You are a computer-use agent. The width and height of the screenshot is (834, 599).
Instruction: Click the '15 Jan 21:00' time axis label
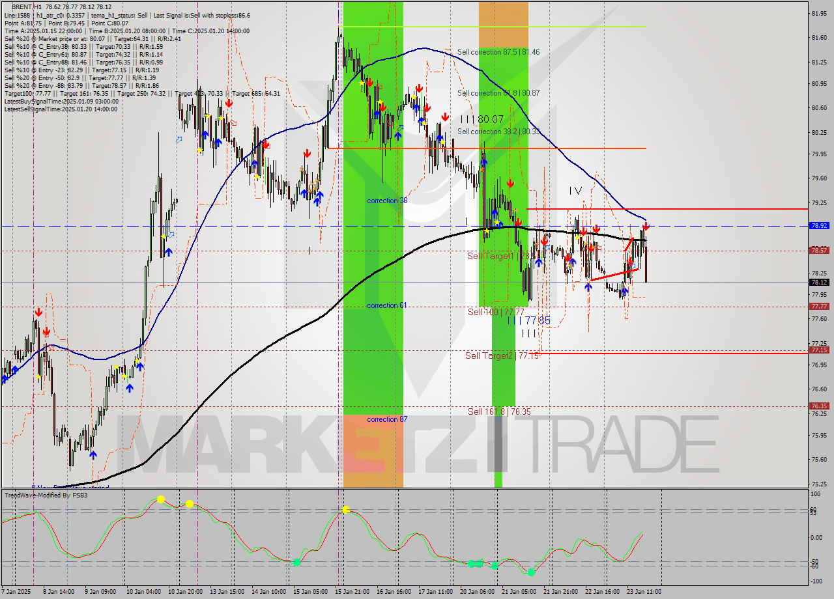click(352, 592)
